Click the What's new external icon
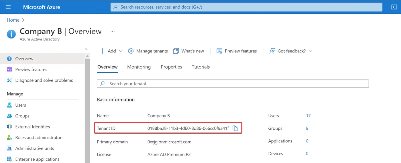This screenshot has height=163, width=401. [x=176, y=51]
